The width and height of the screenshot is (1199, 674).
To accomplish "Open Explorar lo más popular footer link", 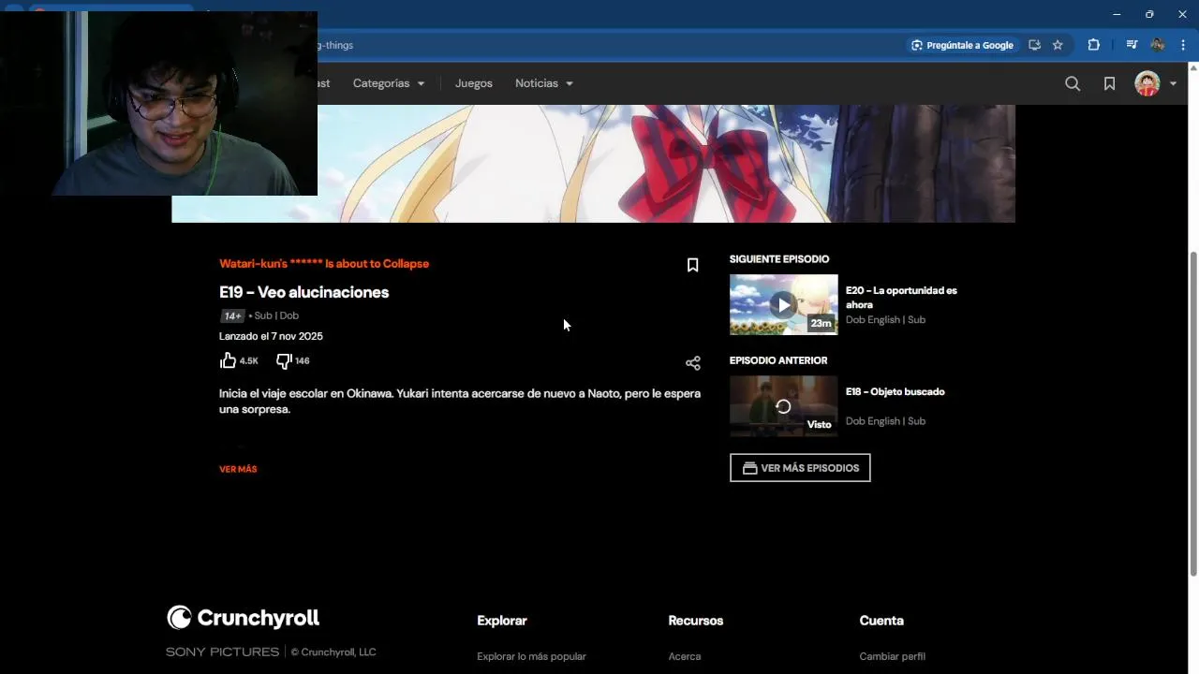I will pyautogui.click(x=531, y=656).
